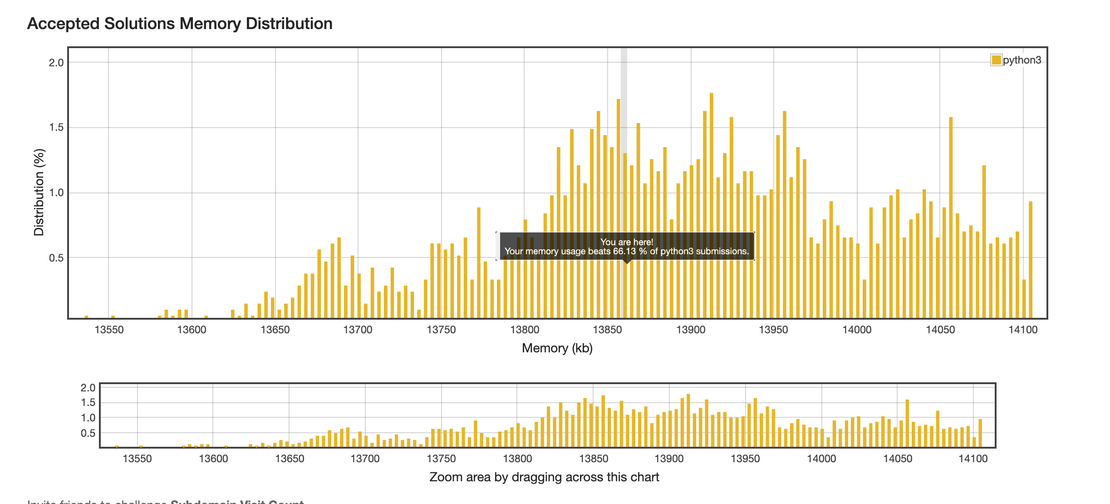Click the 2.0 label on the main y-axis
The image size is (1110, 504).
pos(56,63)
